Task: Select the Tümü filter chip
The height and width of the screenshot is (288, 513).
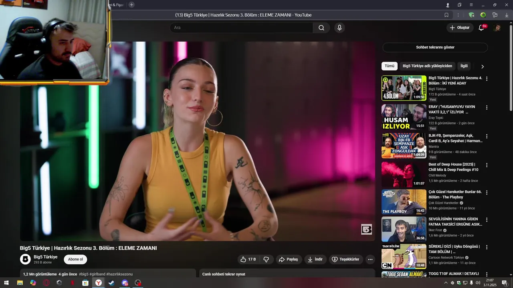Action: (x=390, y=66)
